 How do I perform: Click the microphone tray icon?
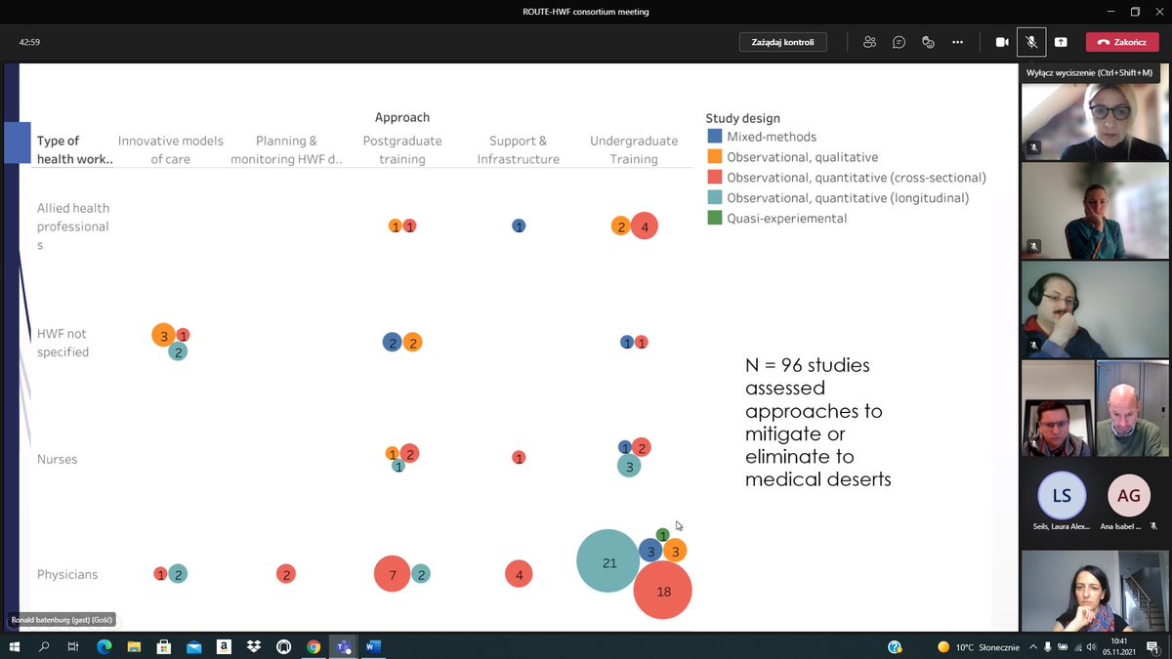pos(1048,646)
